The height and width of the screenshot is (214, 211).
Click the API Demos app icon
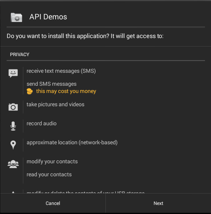point(16,17)
